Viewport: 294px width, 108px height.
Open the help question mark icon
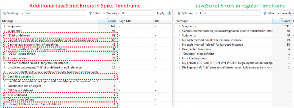pyautogui.click(x=169, y=13)
